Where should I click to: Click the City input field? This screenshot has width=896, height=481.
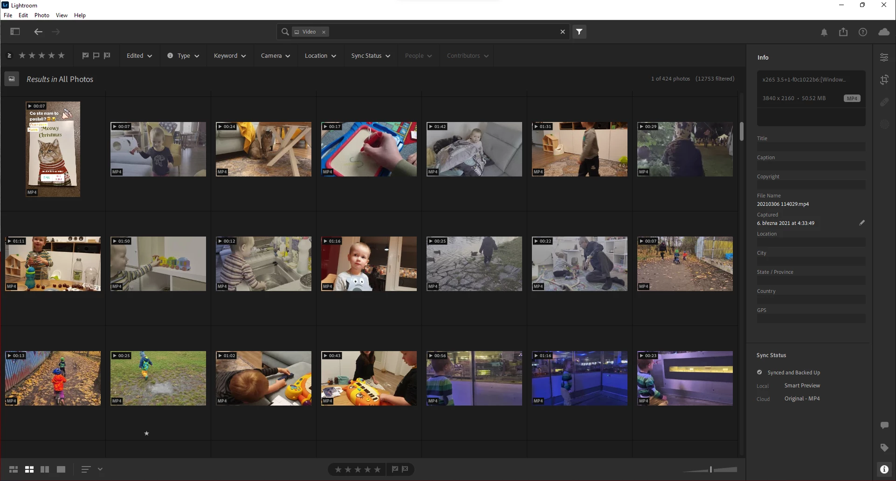coord(811,261)
